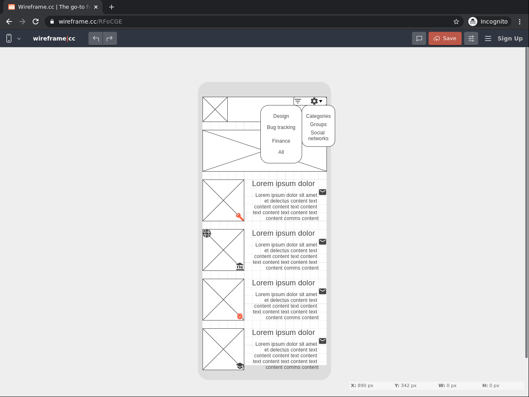This screenshot has width=529, height=397.
Task: Select Finance in the filter menu
Action: [x=281, y=141]
